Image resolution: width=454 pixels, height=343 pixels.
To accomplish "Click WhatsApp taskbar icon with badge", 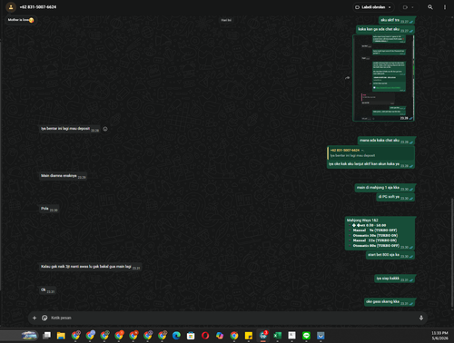I will [x=263, y=335].
